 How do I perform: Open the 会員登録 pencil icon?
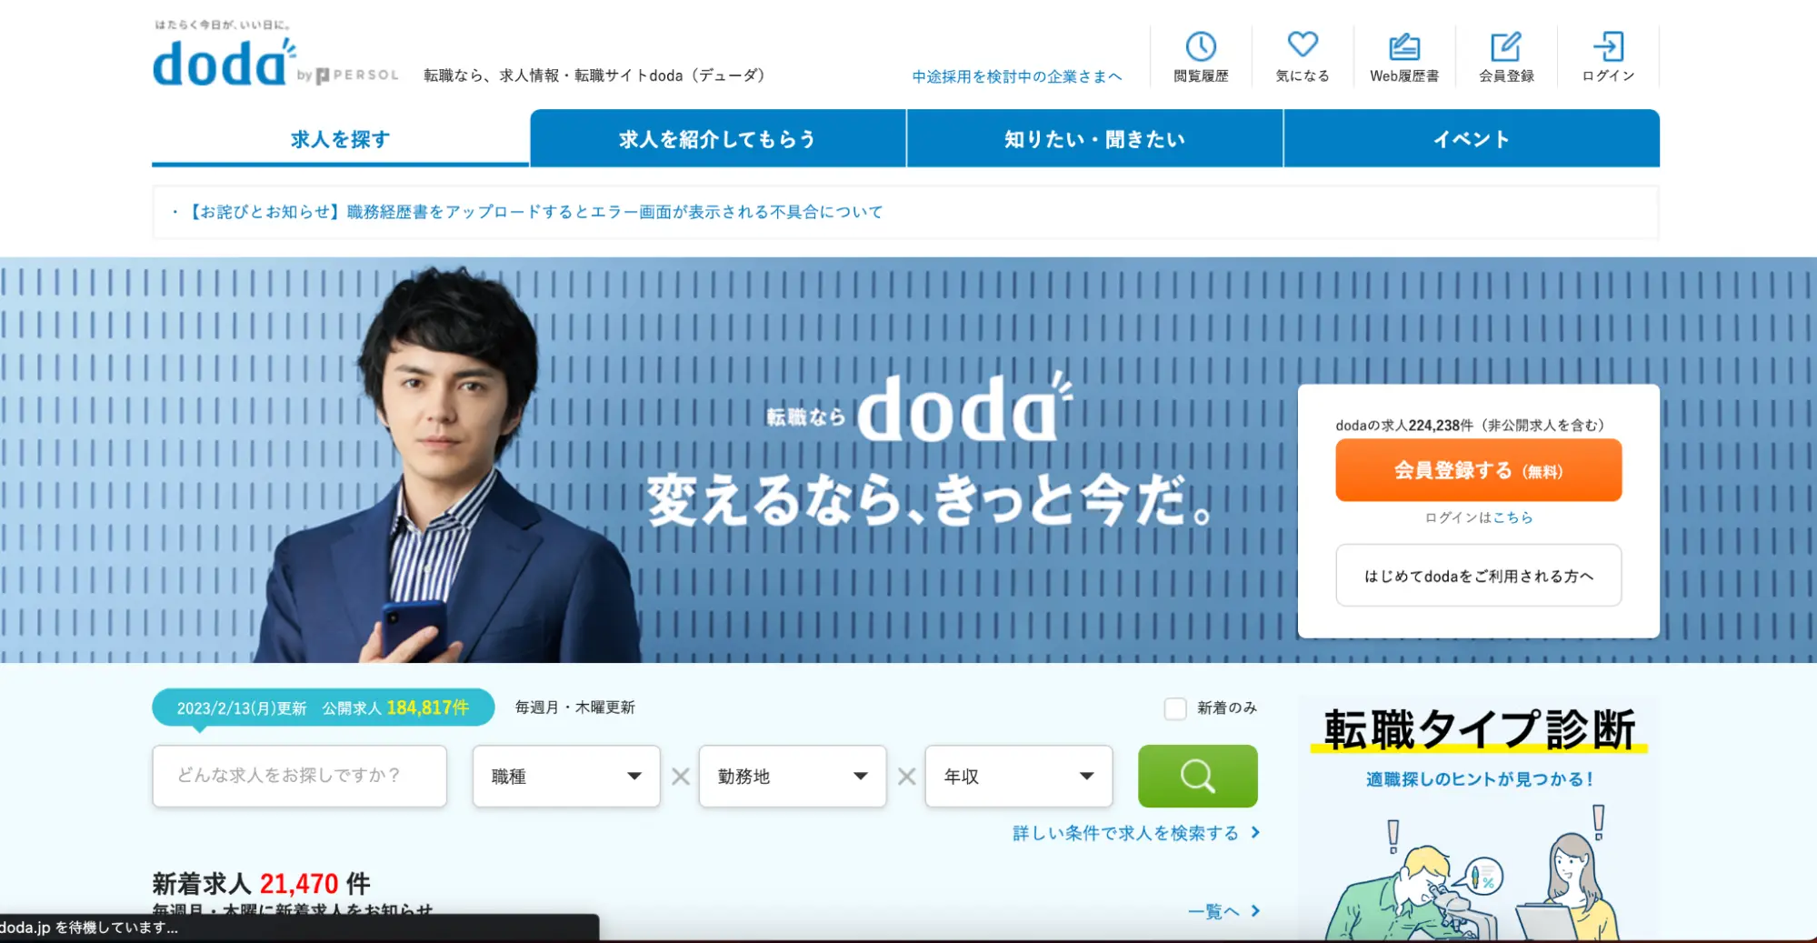pos(1505,46)
